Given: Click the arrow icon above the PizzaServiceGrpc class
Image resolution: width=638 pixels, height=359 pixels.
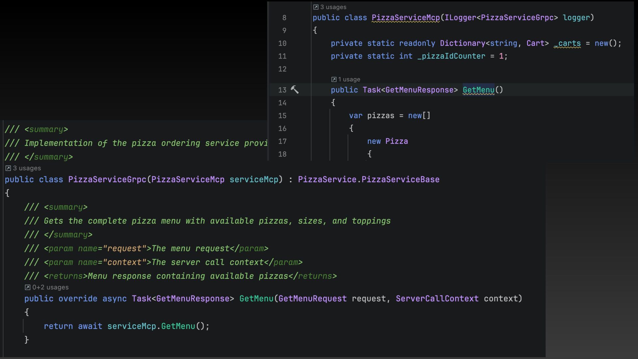Looking at the screenshot, I should [x=8, y=168].
